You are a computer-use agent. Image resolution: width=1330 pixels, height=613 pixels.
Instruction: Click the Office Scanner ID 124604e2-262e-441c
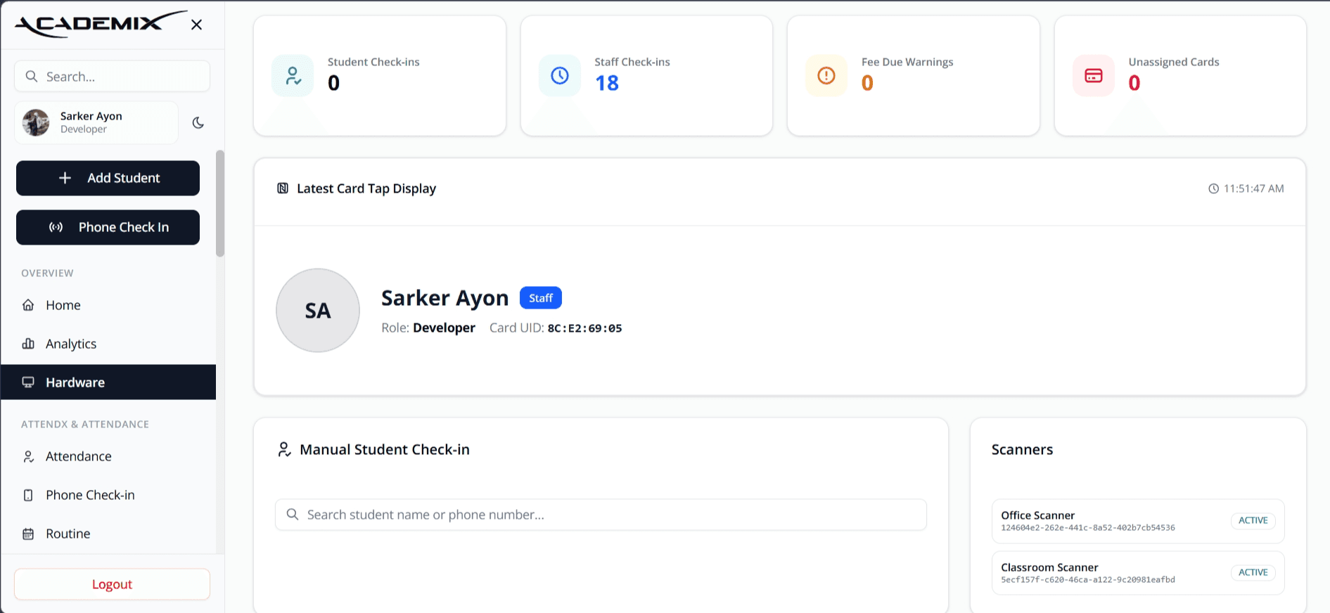pos(1088,528)
